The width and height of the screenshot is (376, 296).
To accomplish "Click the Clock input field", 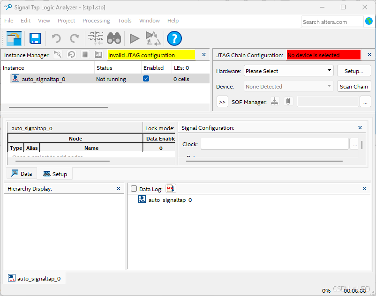I will pos(275,144).
